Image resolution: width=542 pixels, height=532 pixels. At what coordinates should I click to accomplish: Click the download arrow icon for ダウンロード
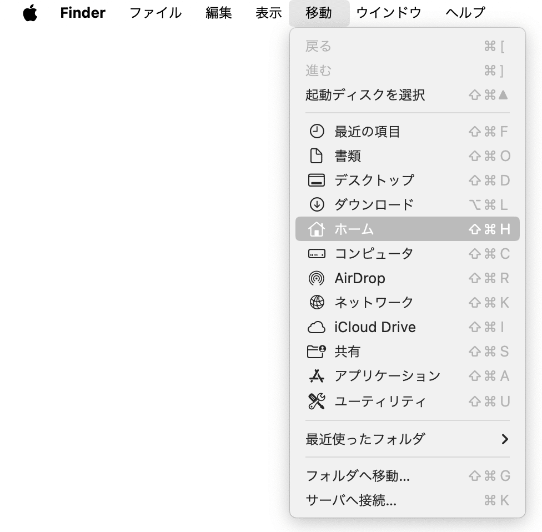[x=317, y=205]
